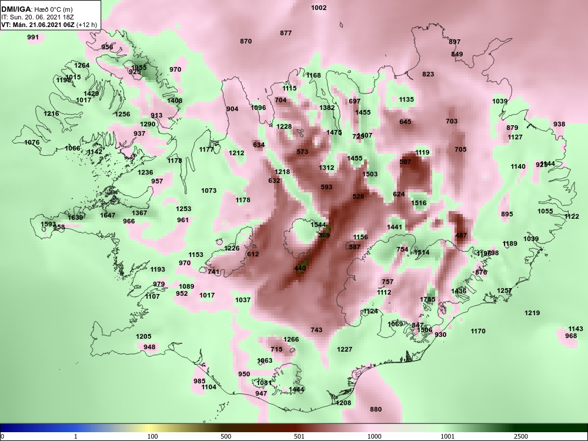Click the map value 1119

(x=422, y=152)
